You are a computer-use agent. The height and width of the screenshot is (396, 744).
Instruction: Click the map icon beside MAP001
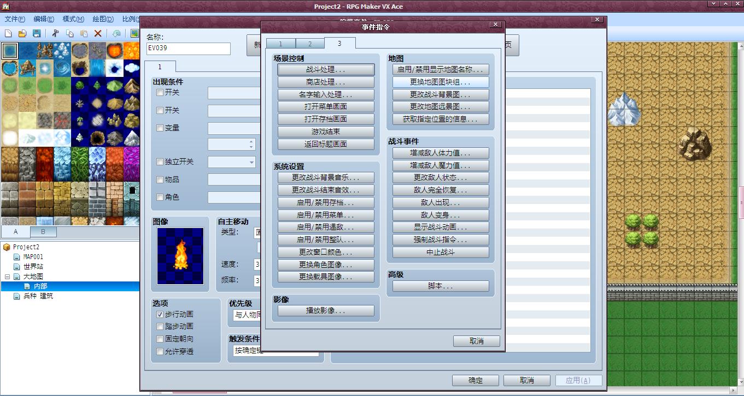click(x=17, y=257)
